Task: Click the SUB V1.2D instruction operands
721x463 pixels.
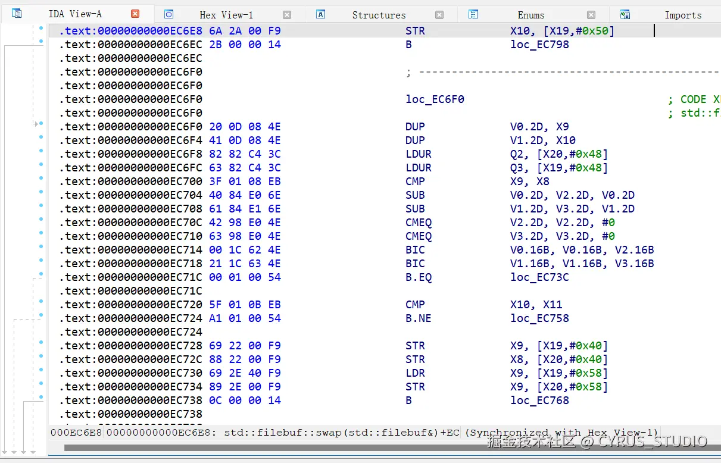Action: [x=572, y=209]
